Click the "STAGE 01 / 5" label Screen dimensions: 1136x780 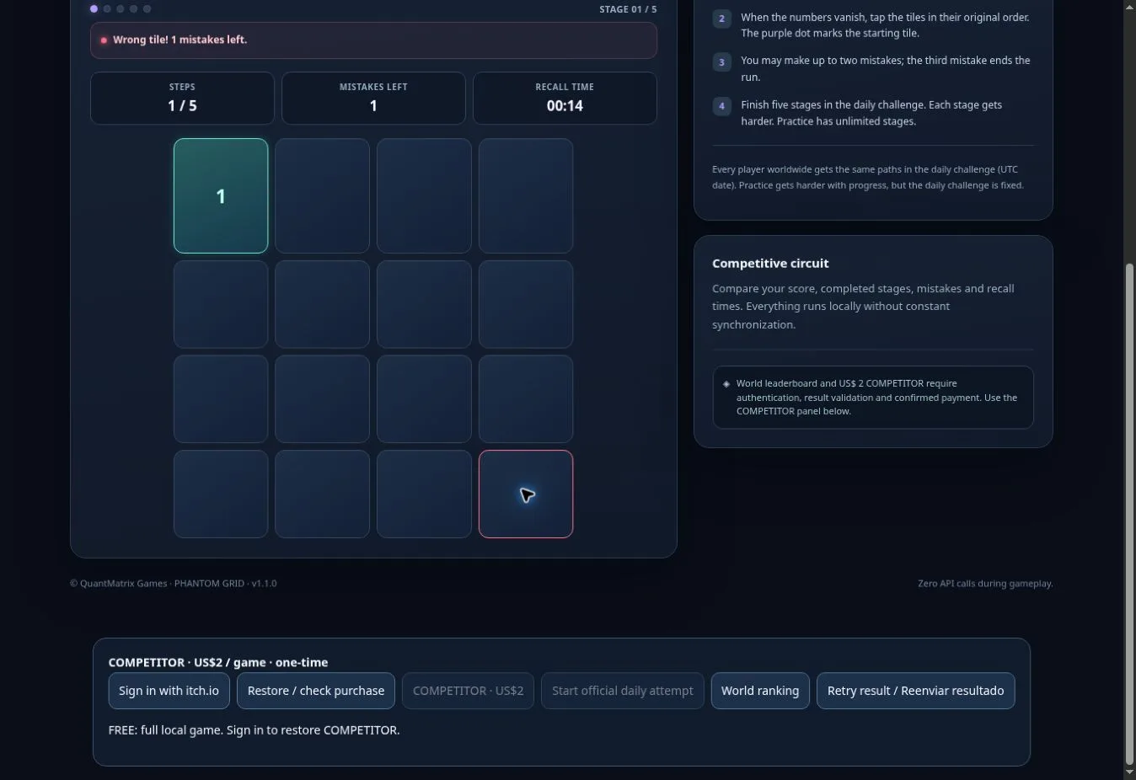pyautogui.click(x=628, y=9)
